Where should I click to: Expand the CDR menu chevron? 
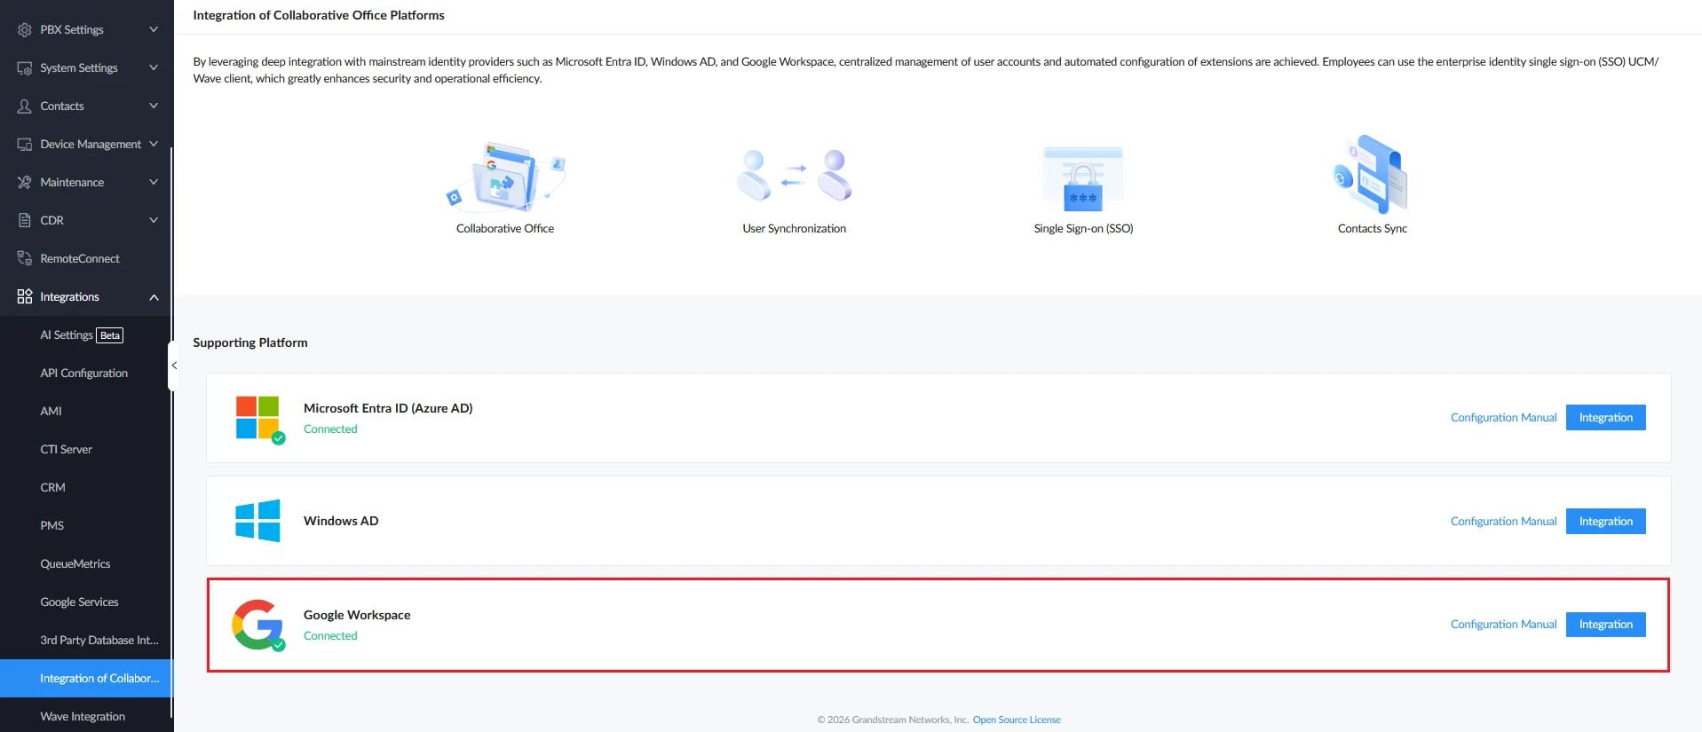pos(154,221)
